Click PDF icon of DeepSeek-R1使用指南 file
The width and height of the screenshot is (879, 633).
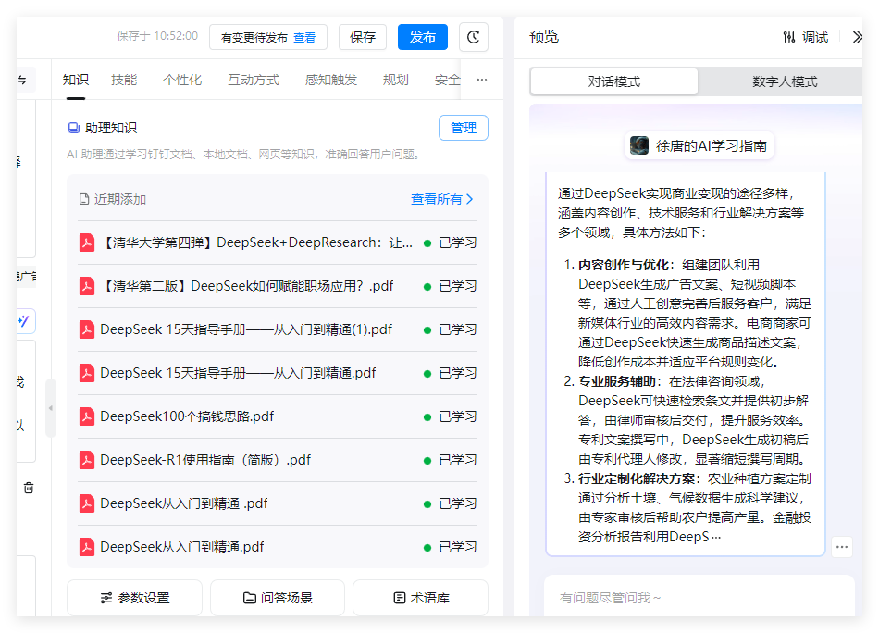[x=86, y=460]
